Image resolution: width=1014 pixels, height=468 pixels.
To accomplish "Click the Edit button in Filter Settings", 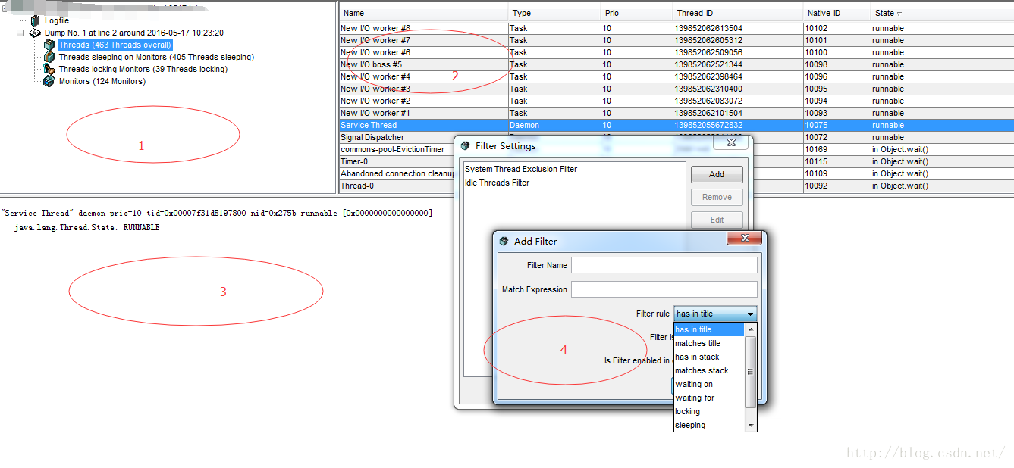I will (716, 220).
